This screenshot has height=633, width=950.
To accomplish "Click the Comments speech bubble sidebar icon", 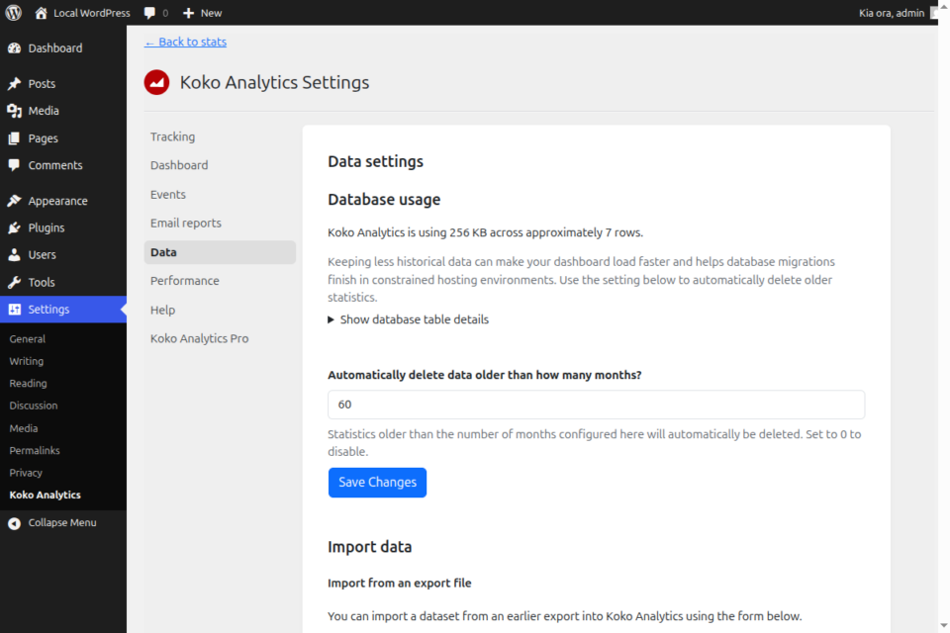I will pos(14,165).
